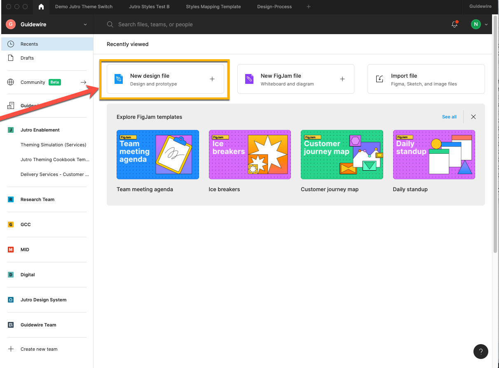Screen dimensions: 499x368
Task: Dismiss the FigJam templates panel
Action: click(473, 117)
